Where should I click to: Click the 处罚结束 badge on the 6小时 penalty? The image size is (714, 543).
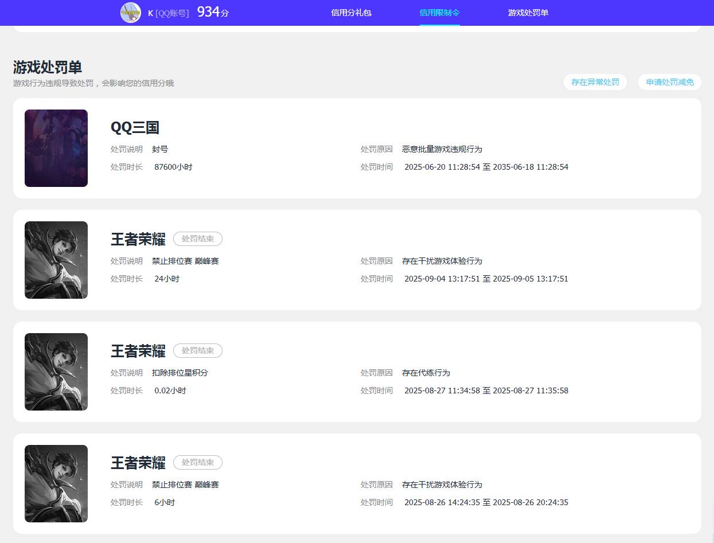click(197, 463)
